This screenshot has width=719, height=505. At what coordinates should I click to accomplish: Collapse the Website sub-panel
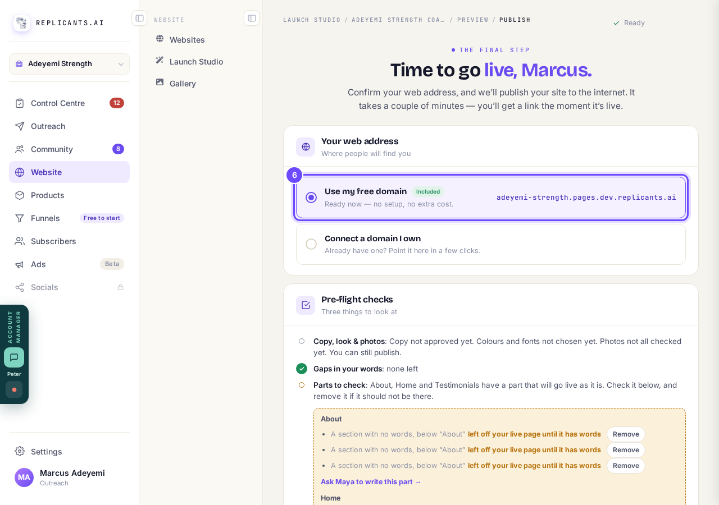pyautogui.click(x=252, y=18)
